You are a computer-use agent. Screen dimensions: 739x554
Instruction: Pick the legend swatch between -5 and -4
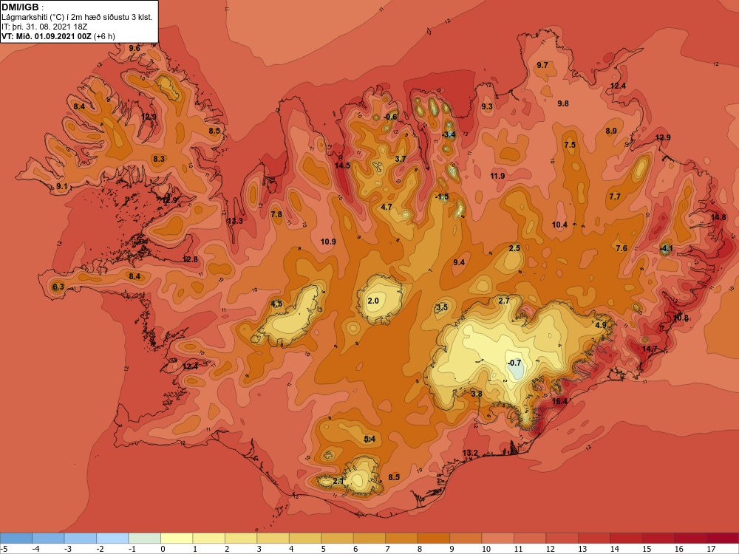point(16,538)
